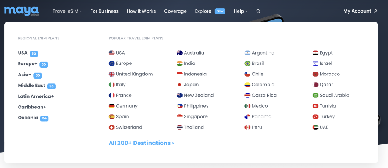388x168 pixels.
Task: Open the search magnifier icon
Action: (x=258, y=11)
